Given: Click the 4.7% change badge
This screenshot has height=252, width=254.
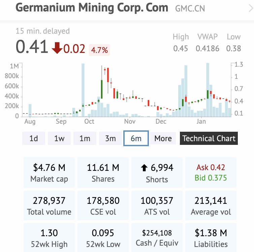Looking at the screenshot, I should (99, 51).
